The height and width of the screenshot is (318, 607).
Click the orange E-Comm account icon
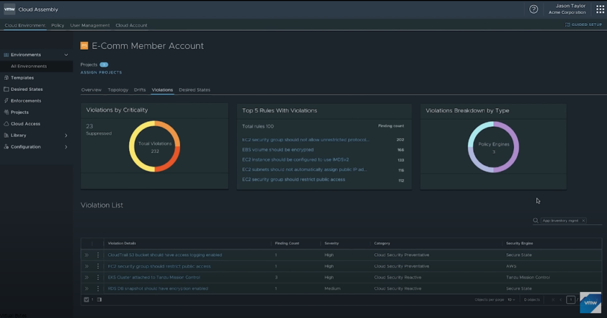pos(84,46)
